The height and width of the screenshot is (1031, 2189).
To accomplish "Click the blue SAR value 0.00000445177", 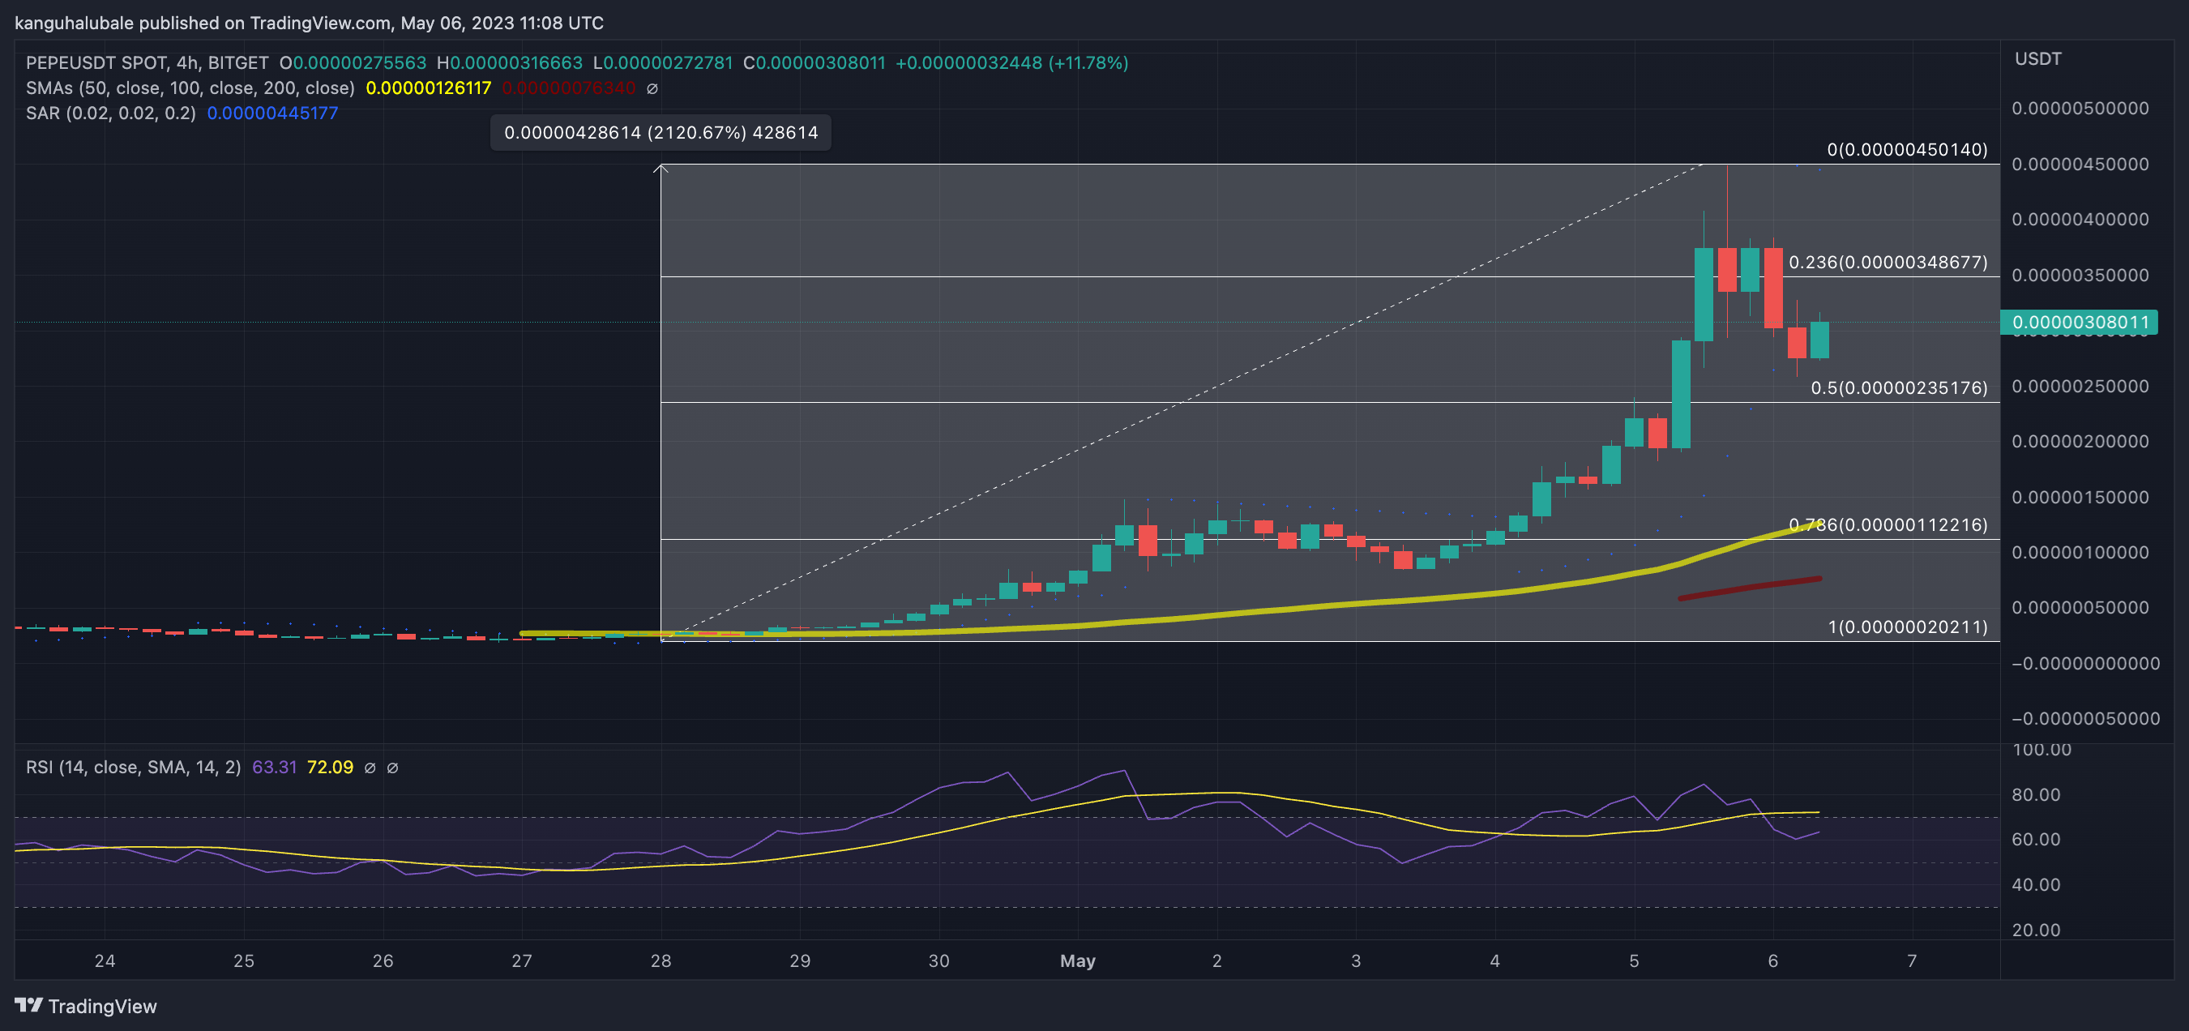I will [273, 113].
